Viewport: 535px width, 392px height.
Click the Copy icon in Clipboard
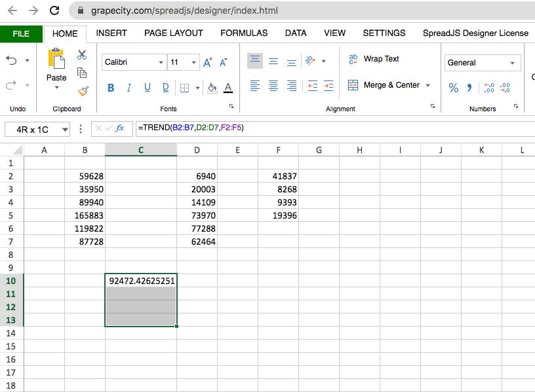point(82,73)
